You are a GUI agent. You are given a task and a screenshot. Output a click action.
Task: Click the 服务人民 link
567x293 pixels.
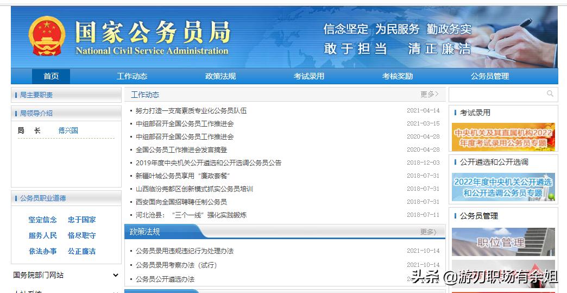click(x=43, y=235)
